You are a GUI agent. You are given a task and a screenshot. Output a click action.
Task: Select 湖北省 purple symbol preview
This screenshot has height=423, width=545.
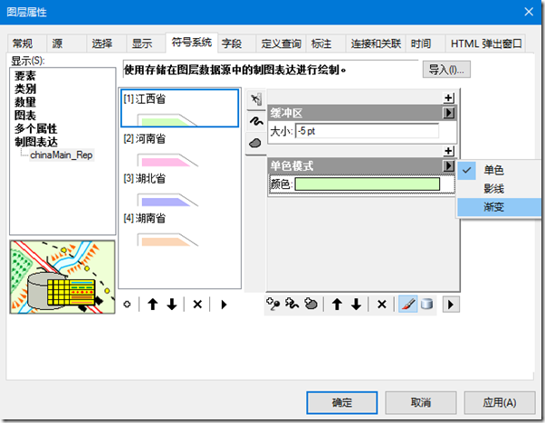167,201
